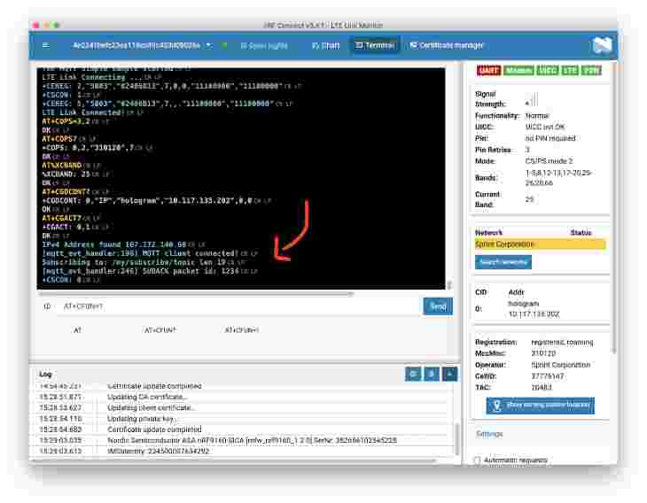Click the 'MQTT client connected' terminal line
This screenshot has height=503, width=647.
(150, 253)
